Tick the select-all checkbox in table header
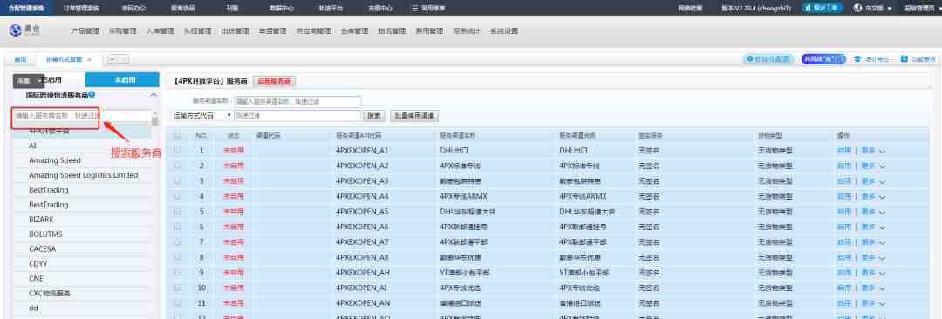Viewport: 942px width, 319px height. pos(177,136)
